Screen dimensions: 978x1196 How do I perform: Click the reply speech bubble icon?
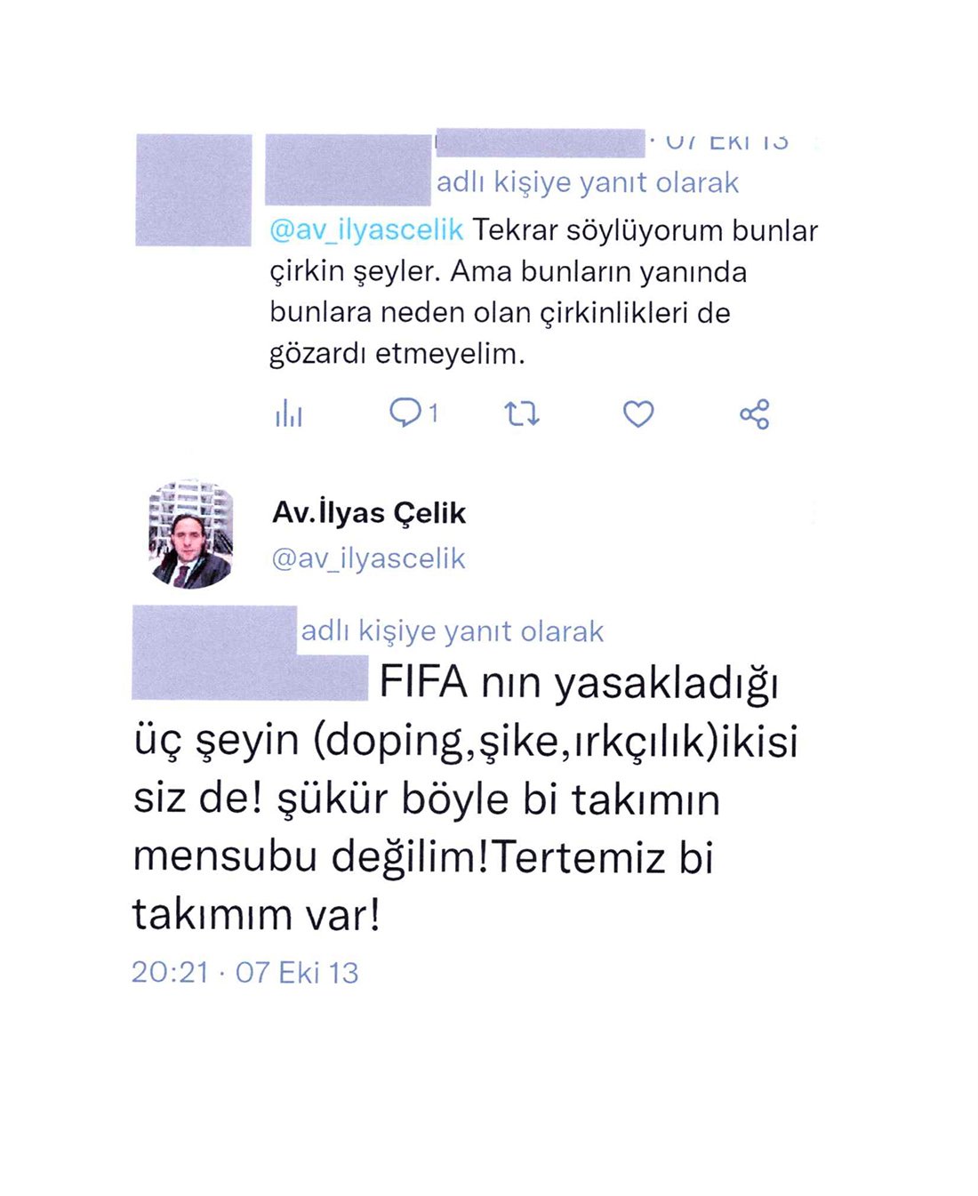pyautogui.click(x=405, y=413)
